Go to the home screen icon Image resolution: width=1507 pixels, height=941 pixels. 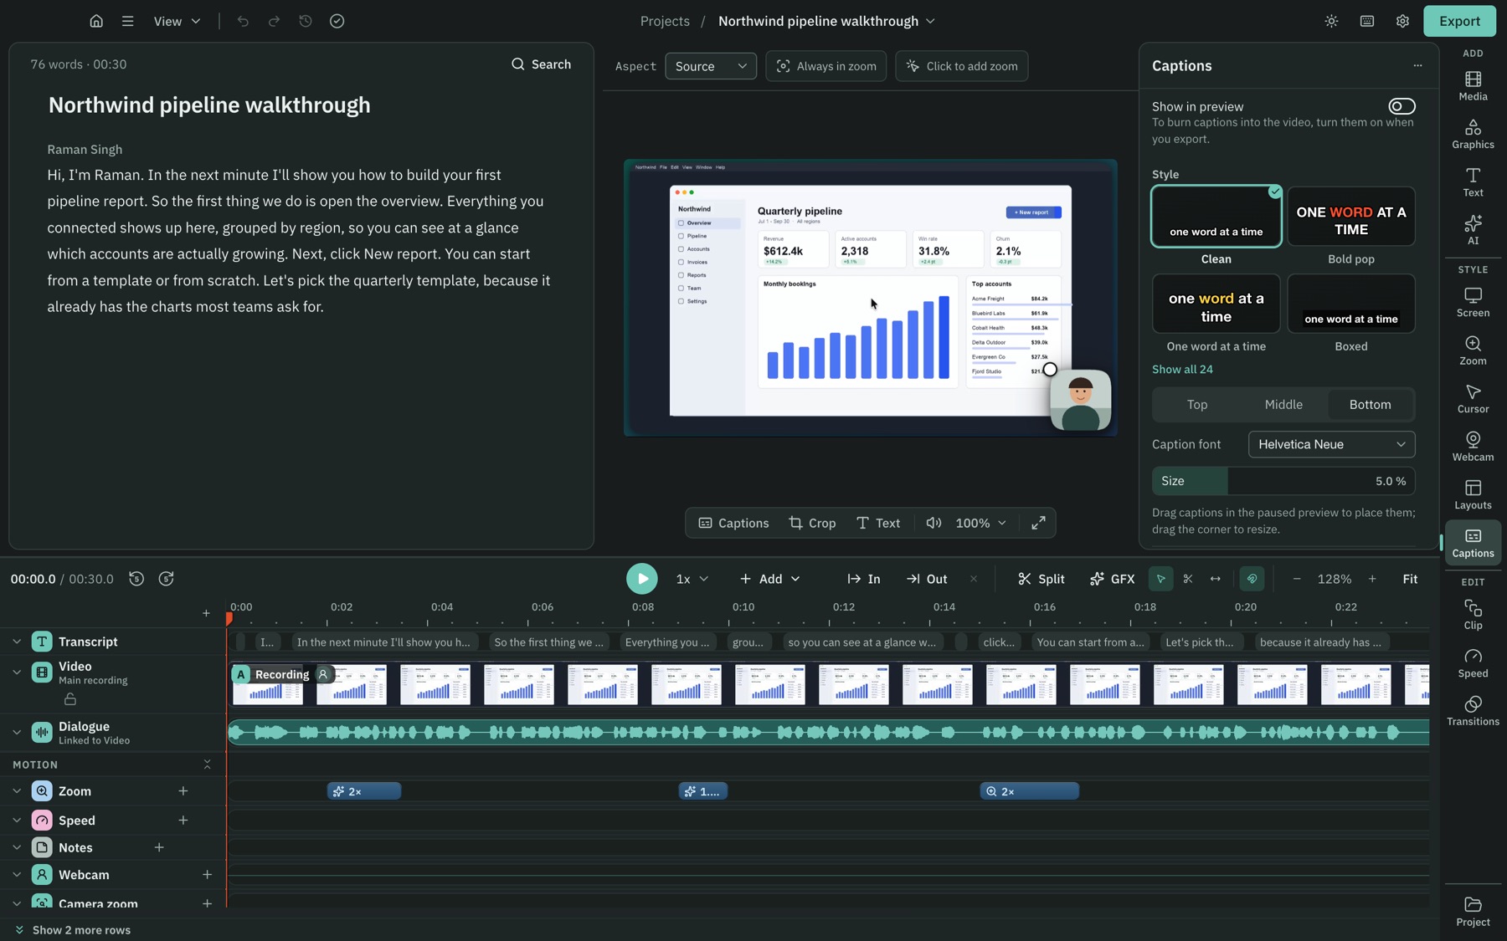pos(96,21)
